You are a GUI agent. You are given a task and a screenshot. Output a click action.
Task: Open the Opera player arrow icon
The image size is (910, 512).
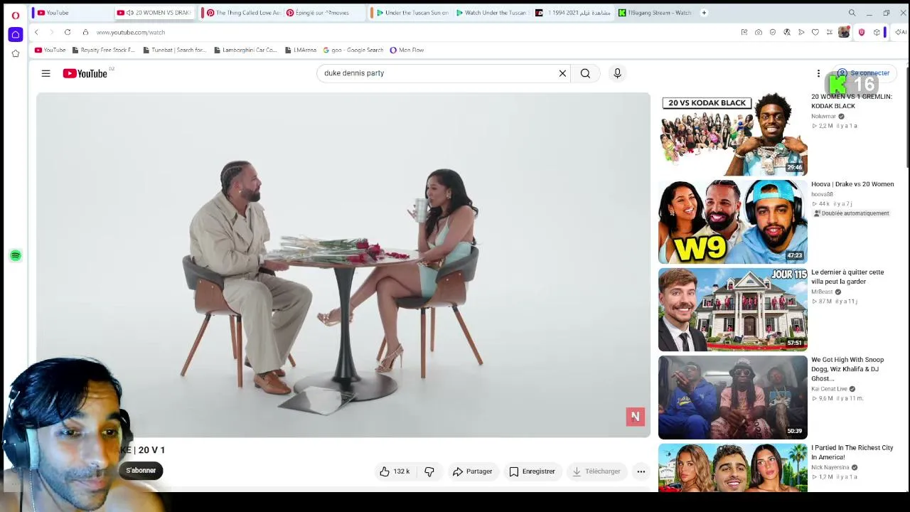(801, 32)
